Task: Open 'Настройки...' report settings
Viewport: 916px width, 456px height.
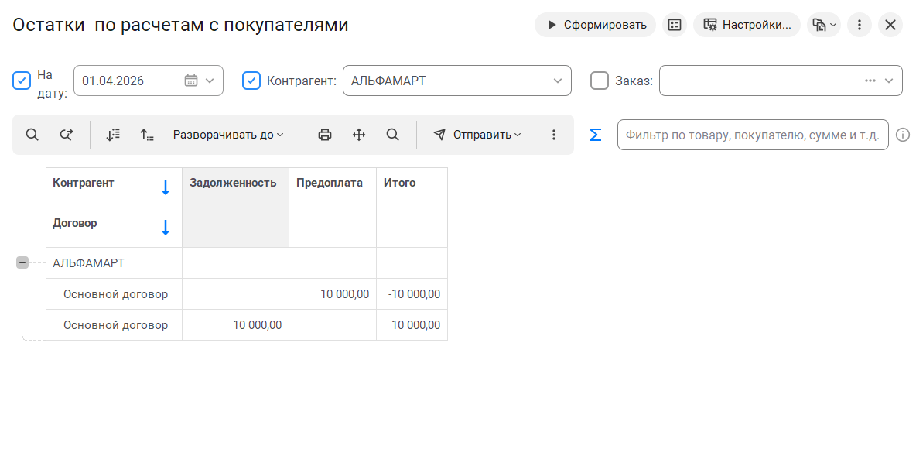Action: (x=747, y=25)
